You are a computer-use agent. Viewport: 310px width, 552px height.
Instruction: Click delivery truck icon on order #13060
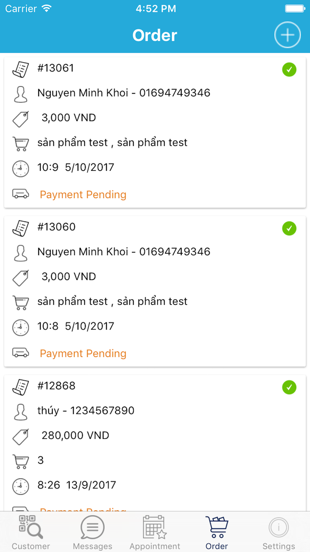pyautogui.click(x=20, y=353)
